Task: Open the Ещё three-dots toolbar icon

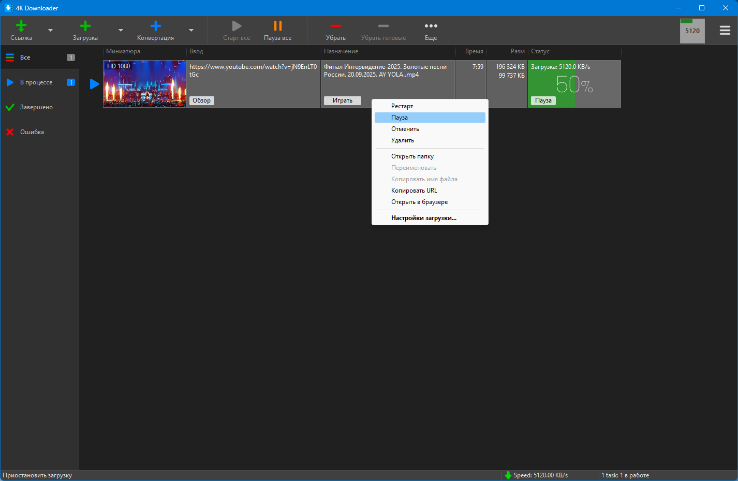Action: pyautogui.click(x=431, y=26)
